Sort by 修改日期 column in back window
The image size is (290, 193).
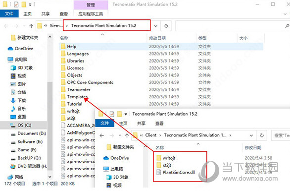(157, 38)
